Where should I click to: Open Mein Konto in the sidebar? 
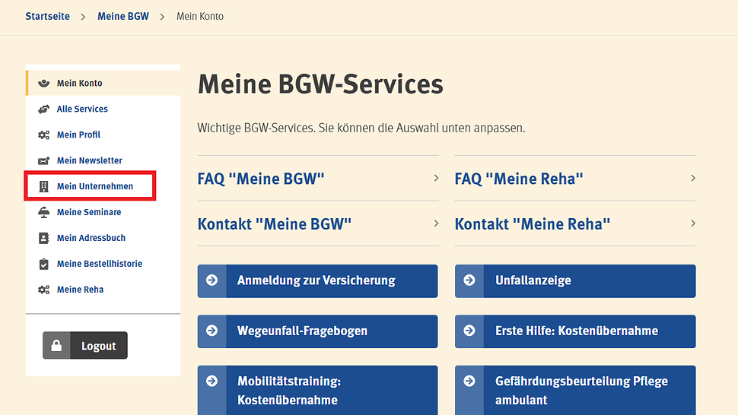coord(103,83)
